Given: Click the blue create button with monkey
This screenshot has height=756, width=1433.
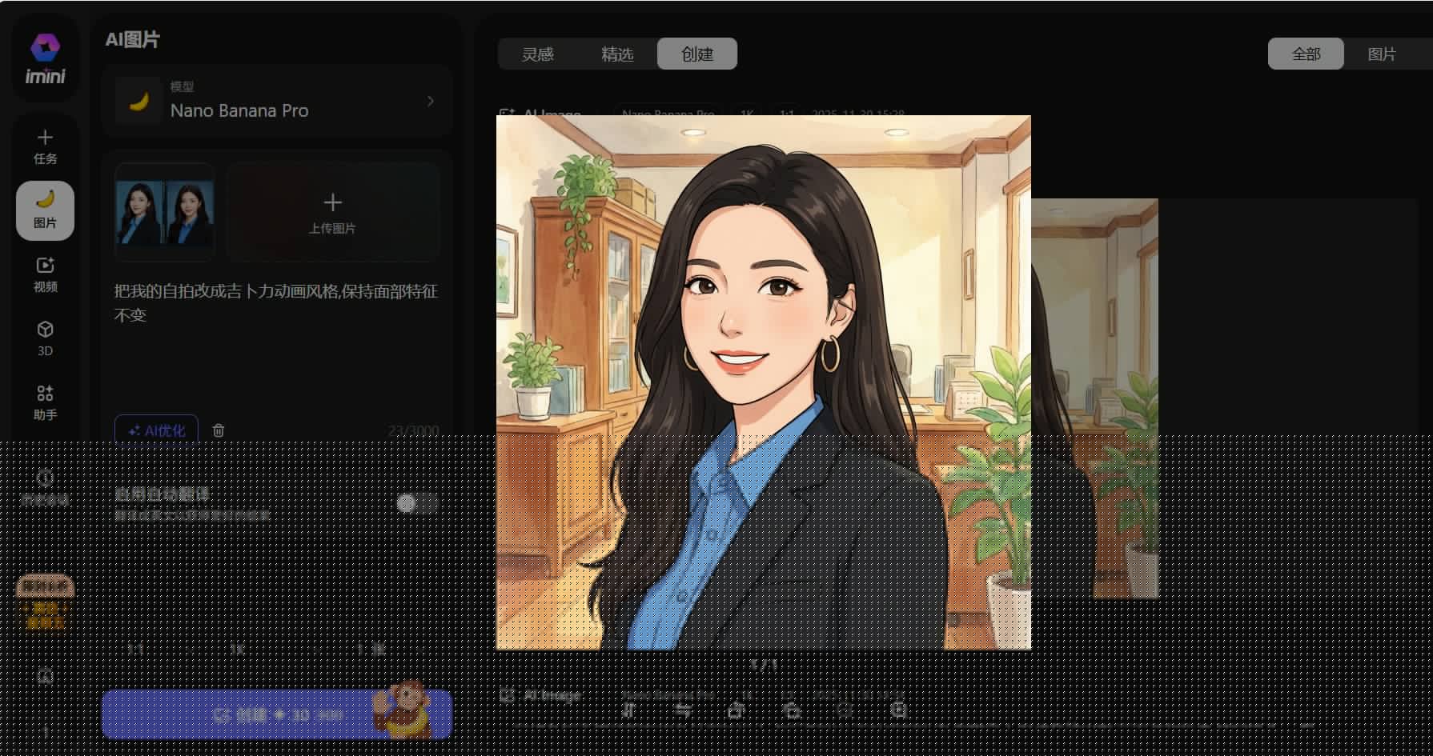Looking at the screenshot, I should click(276, 714).
